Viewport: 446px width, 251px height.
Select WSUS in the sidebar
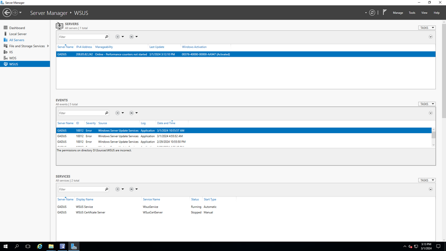(x=25, y=64)
